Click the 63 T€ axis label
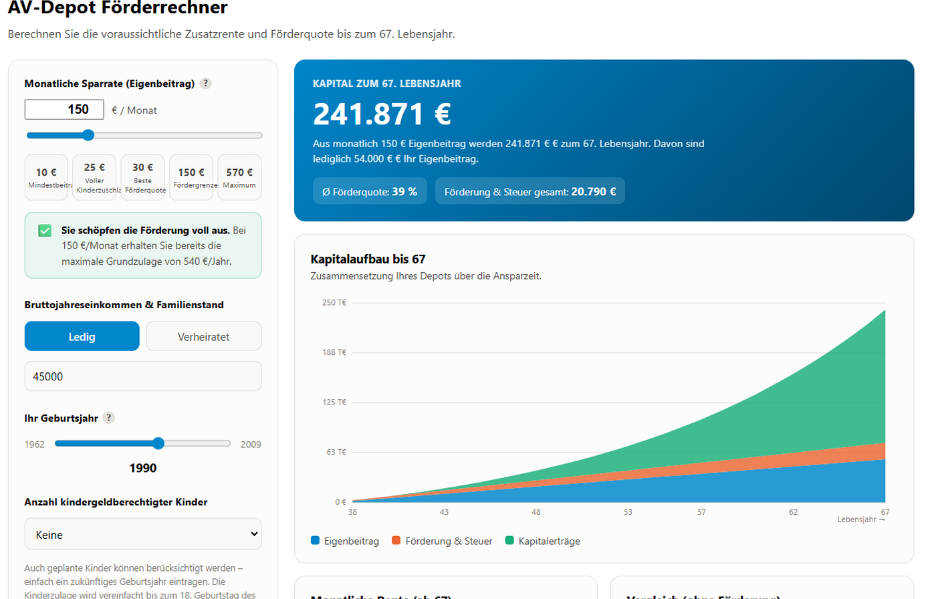Viewport: 936px width, 599px height. [x=336, y=453]
